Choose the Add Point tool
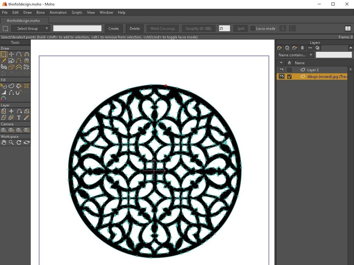 [x=19, y=54]
